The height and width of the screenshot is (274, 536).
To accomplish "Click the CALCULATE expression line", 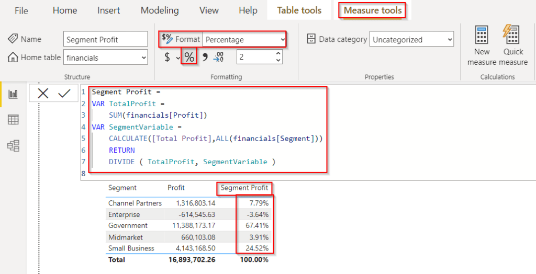I will click(216, 139).
